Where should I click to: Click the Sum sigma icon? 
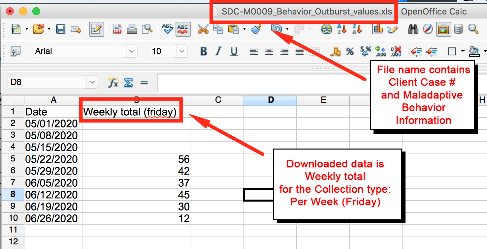(x=128, y=82)
